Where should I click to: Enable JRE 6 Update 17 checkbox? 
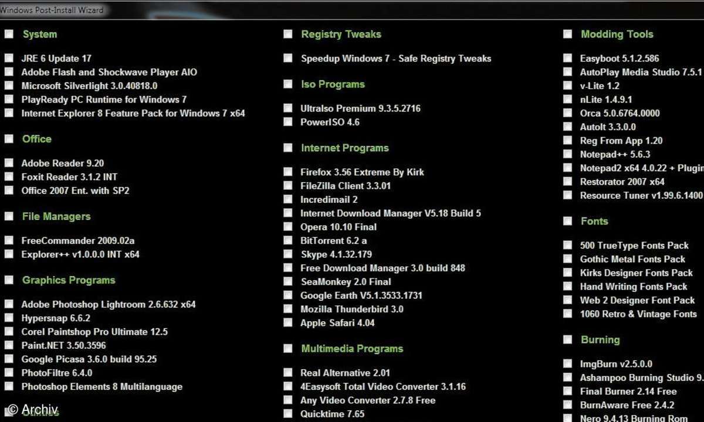[9, 58]
